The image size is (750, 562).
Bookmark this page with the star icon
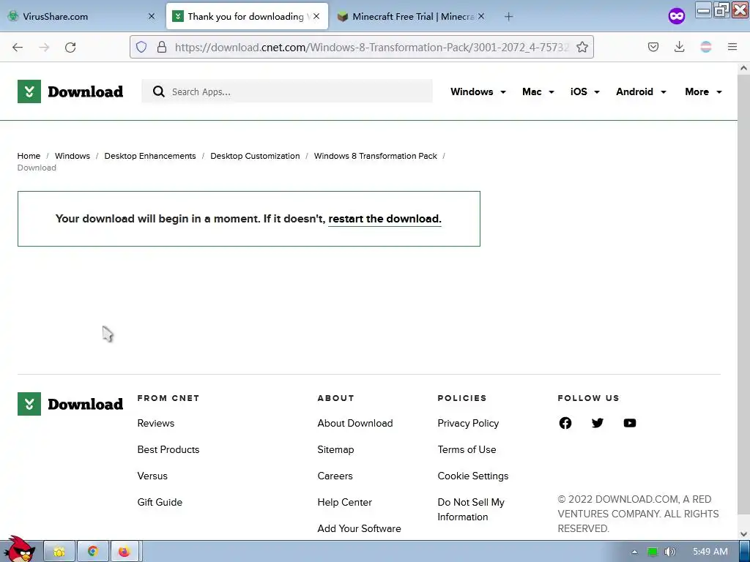point(582,47)
